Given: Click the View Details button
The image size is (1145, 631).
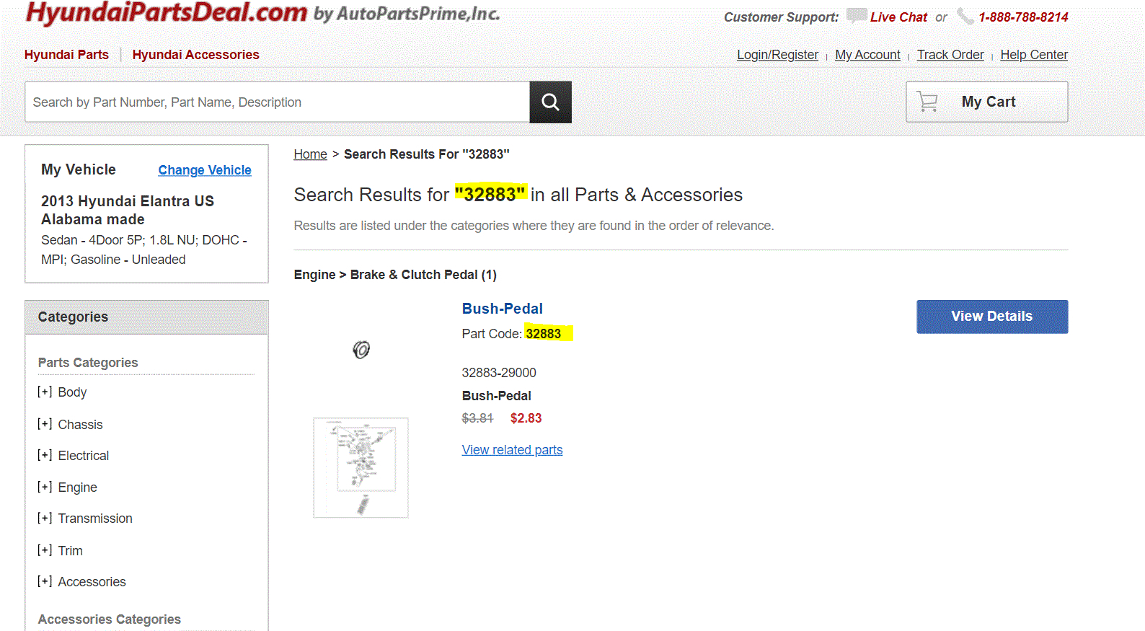Looking at the screenshot, I should point(991,317).
